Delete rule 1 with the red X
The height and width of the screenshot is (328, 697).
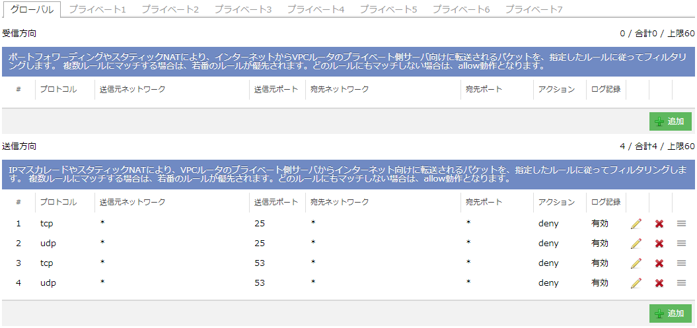[659, 224]
